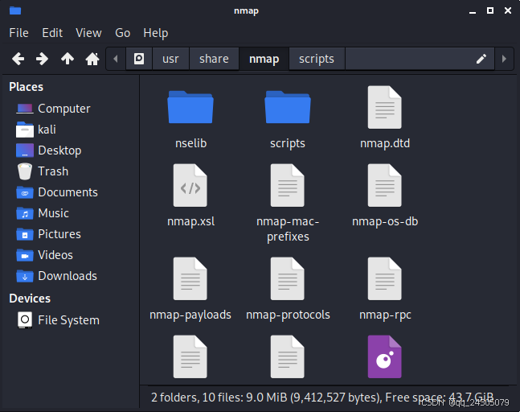This screenshot has width=520, height=412.
Task: Click the nmap-os-db file name label
Action: click(x=385, y=221)
